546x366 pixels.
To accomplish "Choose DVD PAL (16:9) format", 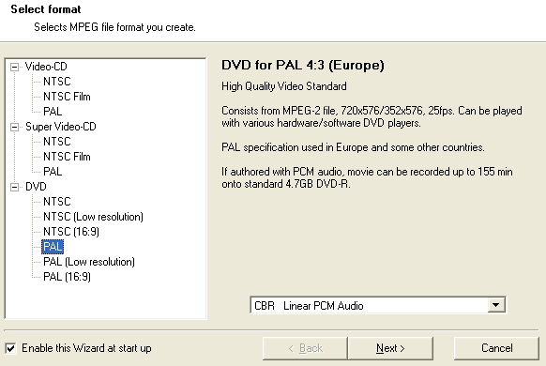I will point(67,277).
